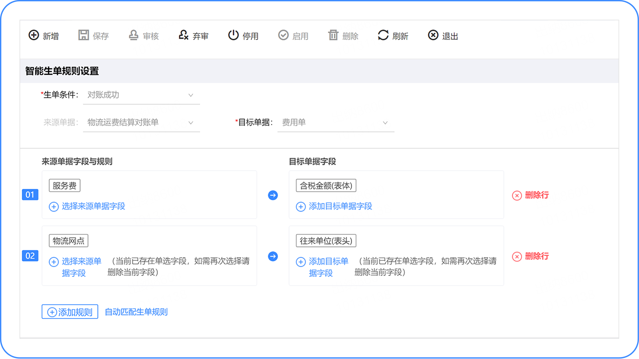Image resolution: width=639 pixels, height=359 pixels.
Task: Select the 服务费 field tag
Action: 64,186
